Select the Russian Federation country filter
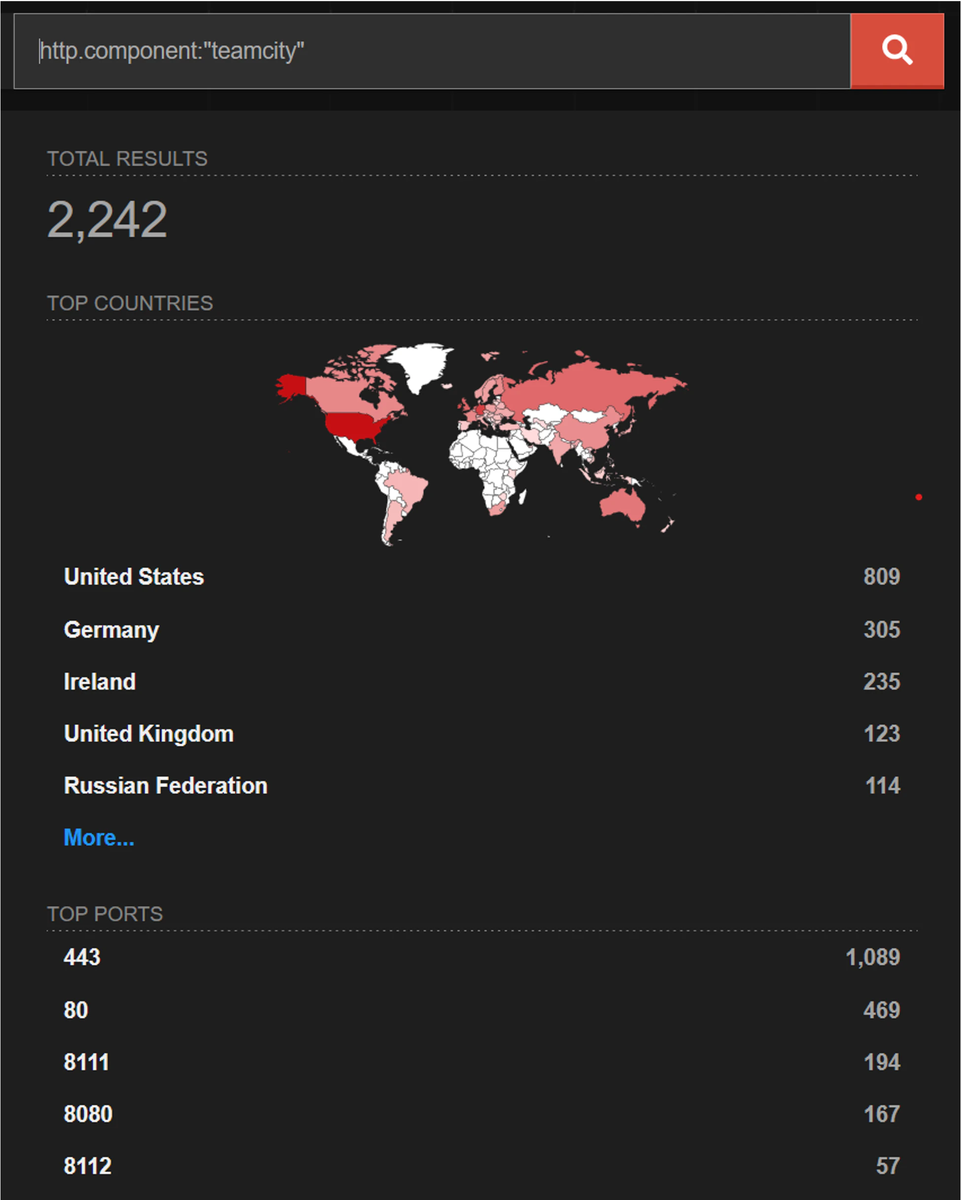 pos(166,786)
